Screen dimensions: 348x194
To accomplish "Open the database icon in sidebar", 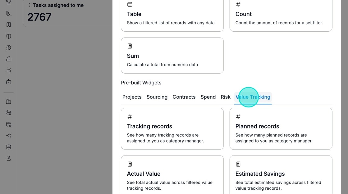I will pyautogui.click(x=9, y=147).
